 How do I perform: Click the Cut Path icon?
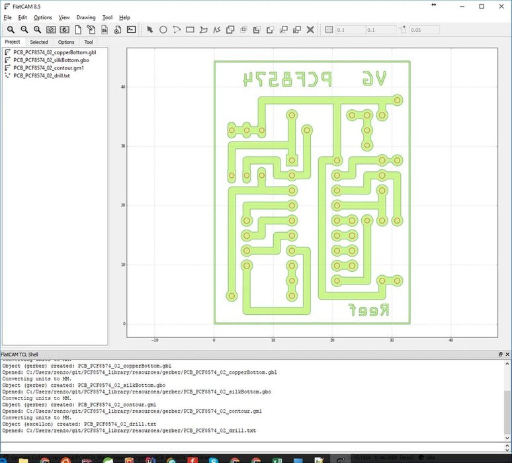[270, 30]
